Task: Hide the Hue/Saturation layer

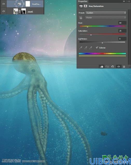Action: 4,4
